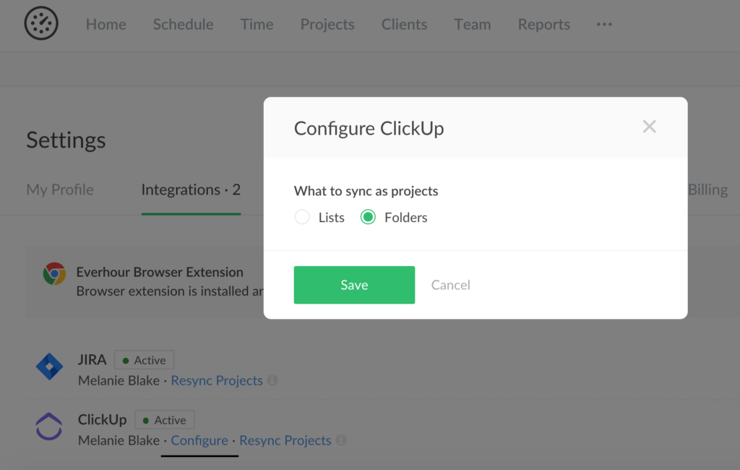Select the Folders radio button

pyautogui.click(x=368, y=217)
